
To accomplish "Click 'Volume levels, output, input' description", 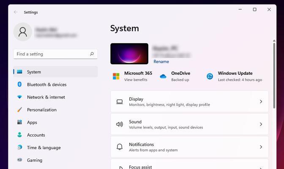I will click(166, 127).
